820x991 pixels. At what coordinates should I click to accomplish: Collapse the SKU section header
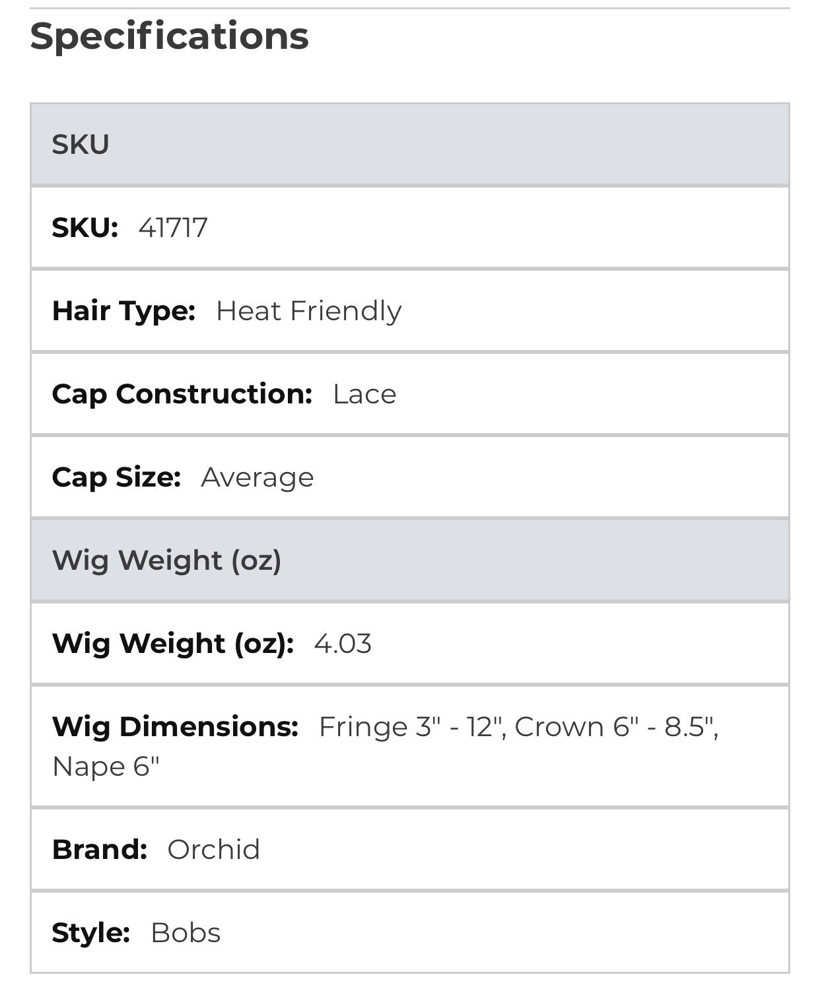pyautogui.click(x=409, y=144)
